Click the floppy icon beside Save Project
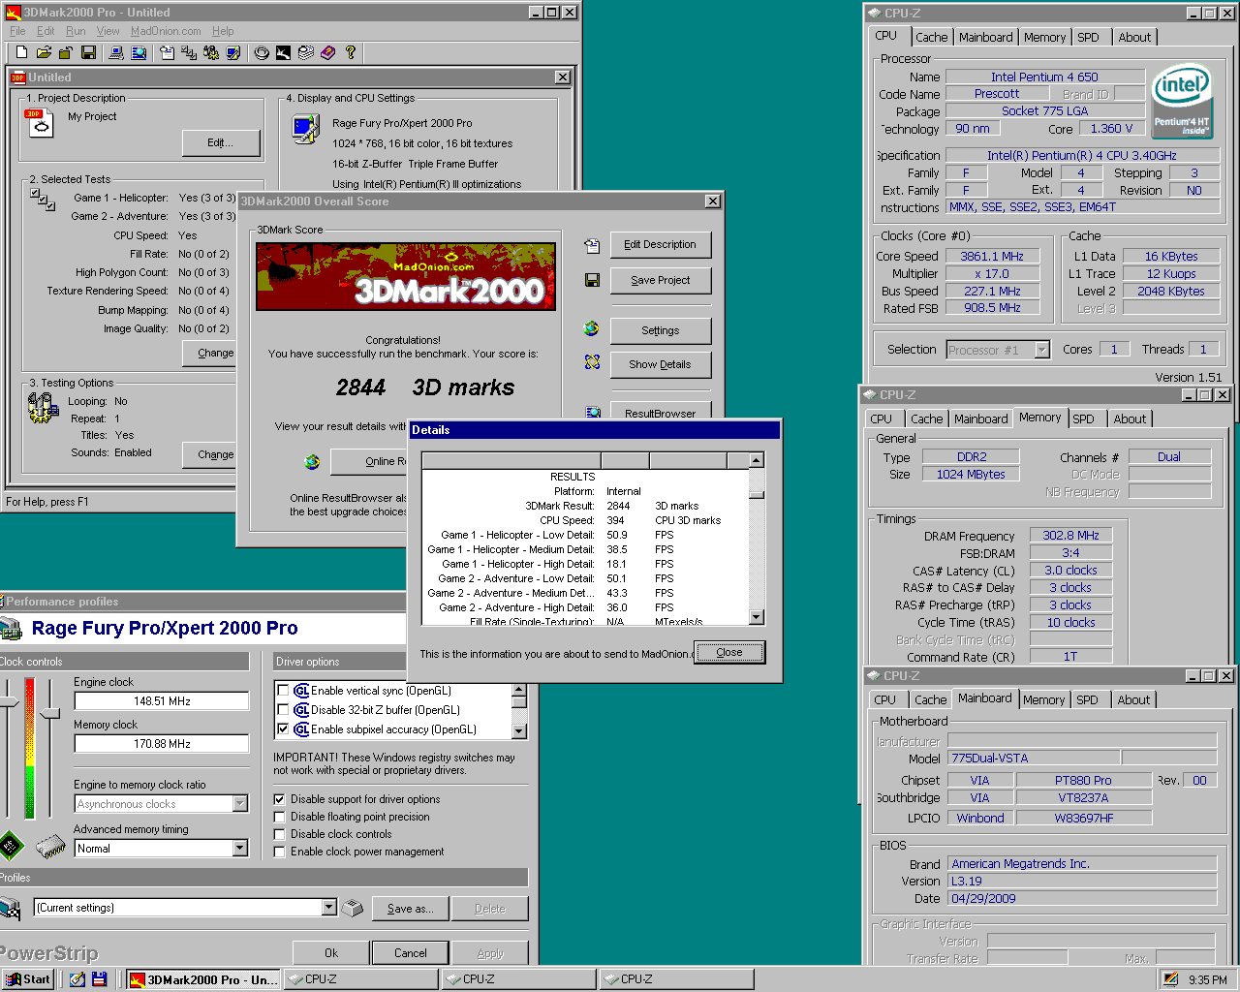This screenshot has width=1240, height=992. [x=592, y=280]
